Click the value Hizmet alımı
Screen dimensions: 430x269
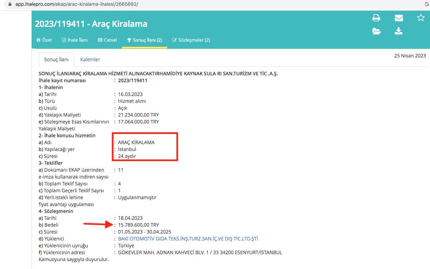point(132,101)
